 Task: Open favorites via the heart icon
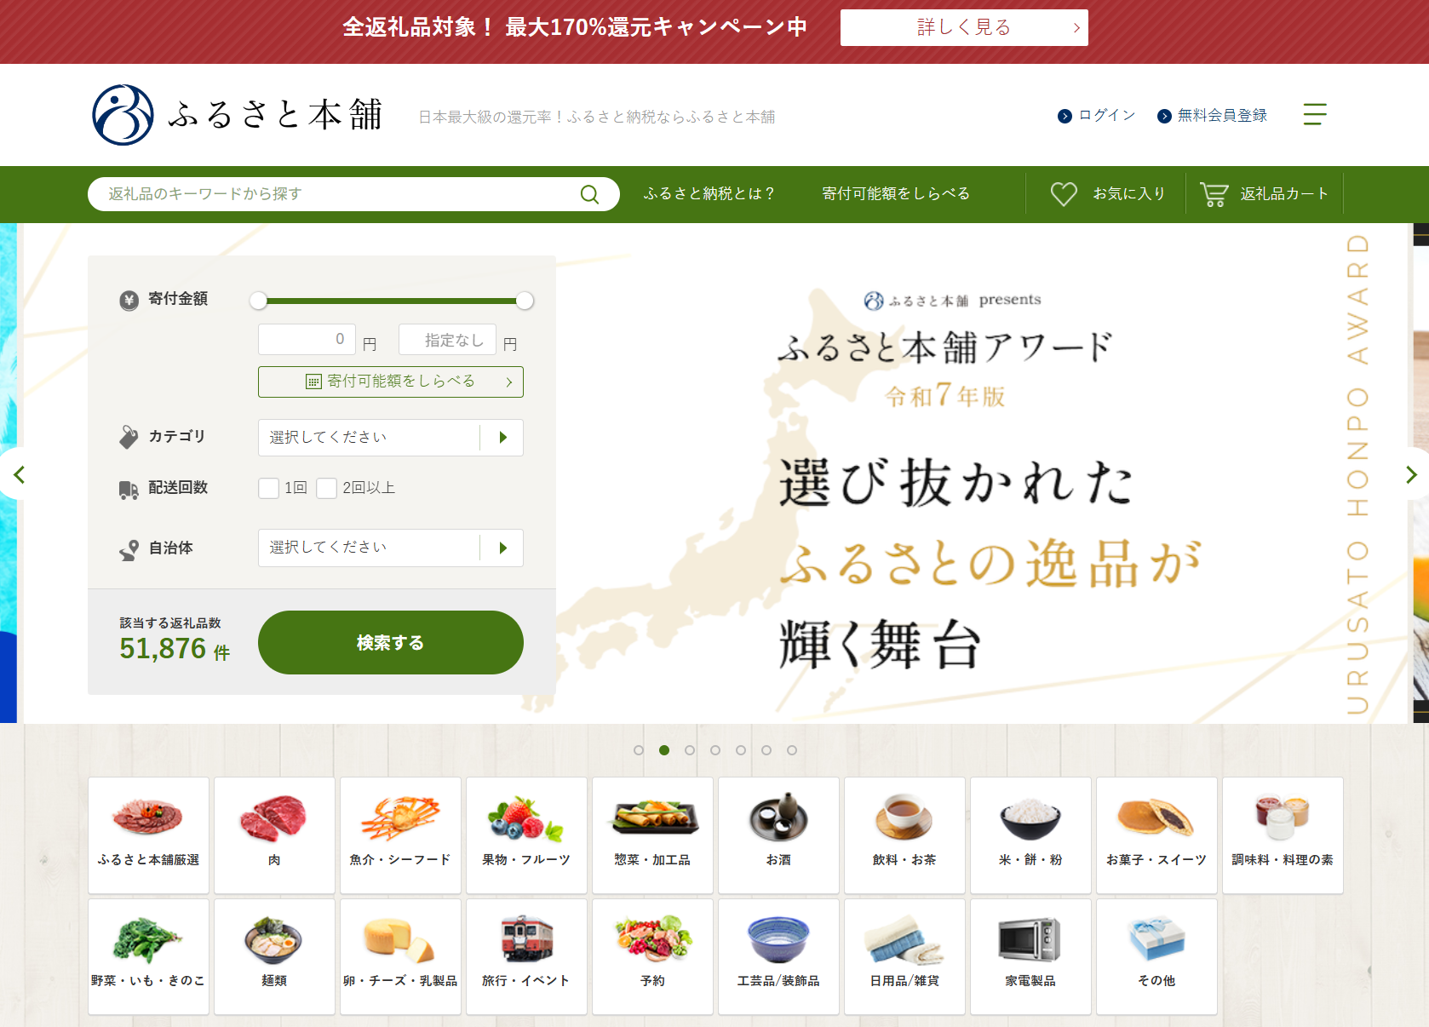(x=1064, y=194)
